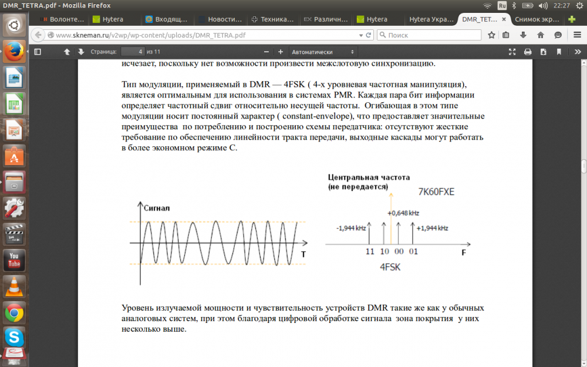This screenshot has height=367, width=587.
Task: Switch PDF to presentation fullscreen mode
Action: click(x=512, y=52)
